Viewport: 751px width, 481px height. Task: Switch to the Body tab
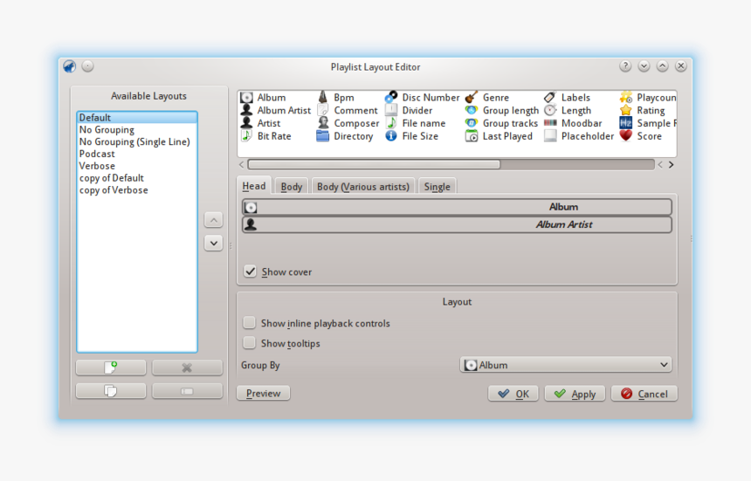pyautogui.click(x=292, y=187)
